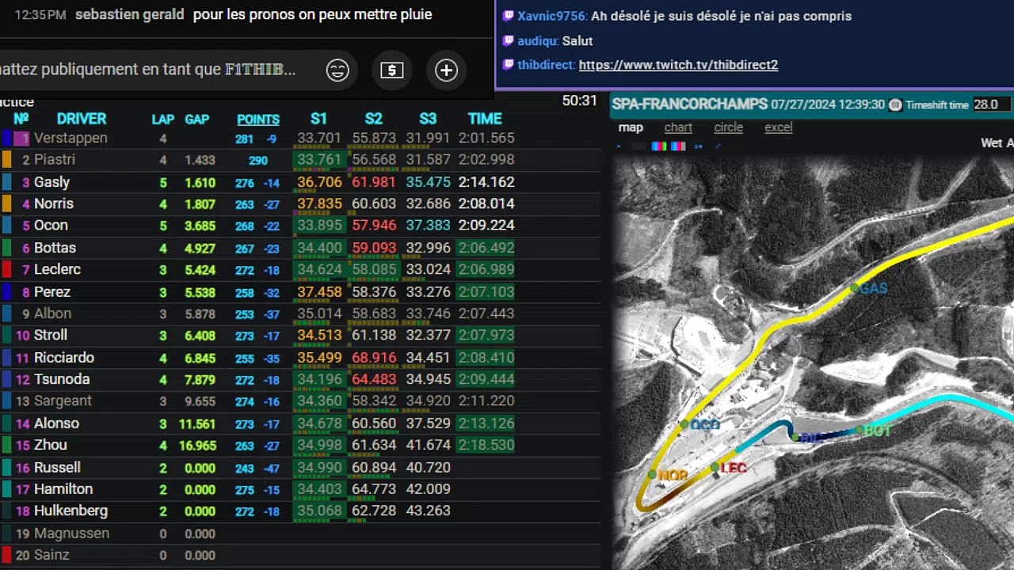Select the Sainz driver name
1014x570 pixels.
(51, 555)
